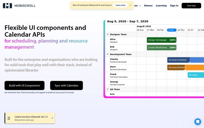
Task: Open the Demos menu item
Action: point(148,6)
